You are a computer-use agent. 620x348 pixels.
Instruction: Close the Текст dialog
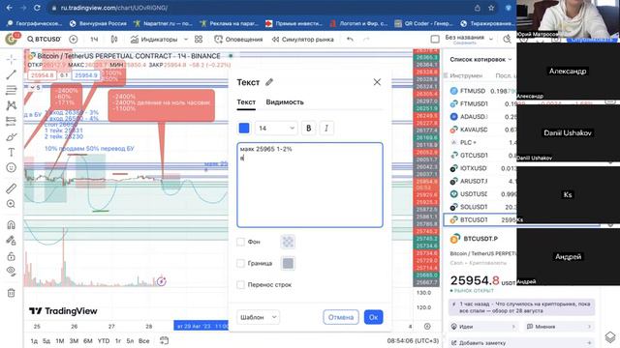click(377, 81)
